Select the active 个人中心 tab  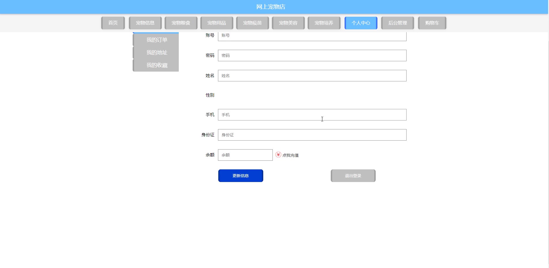coord(361,23)
